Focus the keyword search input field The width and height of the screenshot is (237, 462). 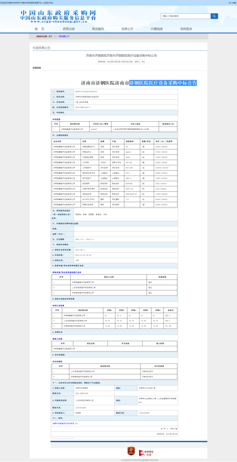pyautogui.click(x=186, y=16)
